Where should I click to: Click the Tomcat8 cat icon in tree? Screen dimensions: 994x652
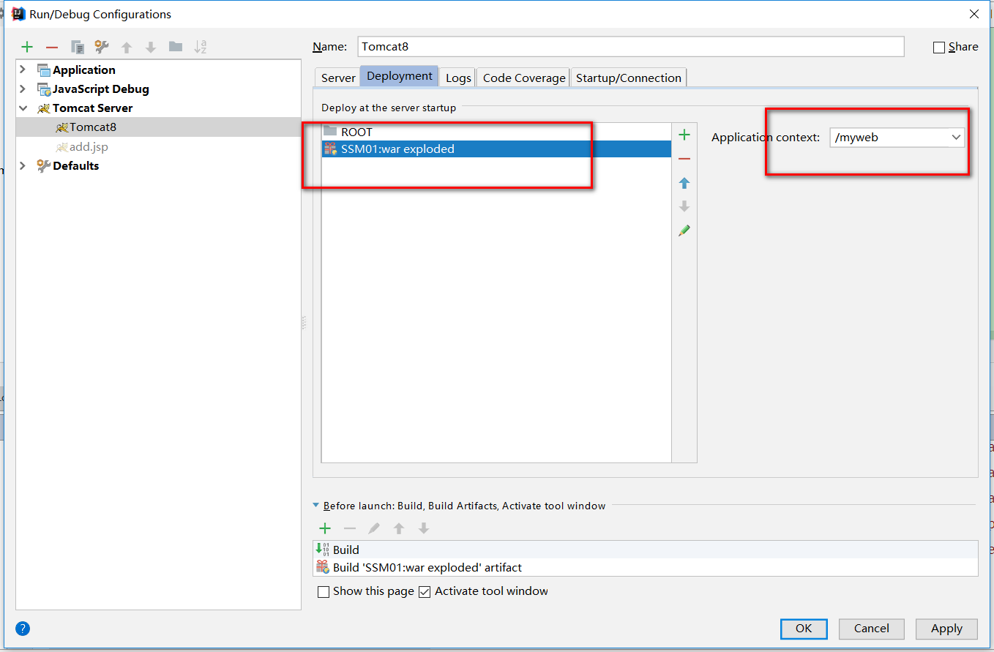61,127
